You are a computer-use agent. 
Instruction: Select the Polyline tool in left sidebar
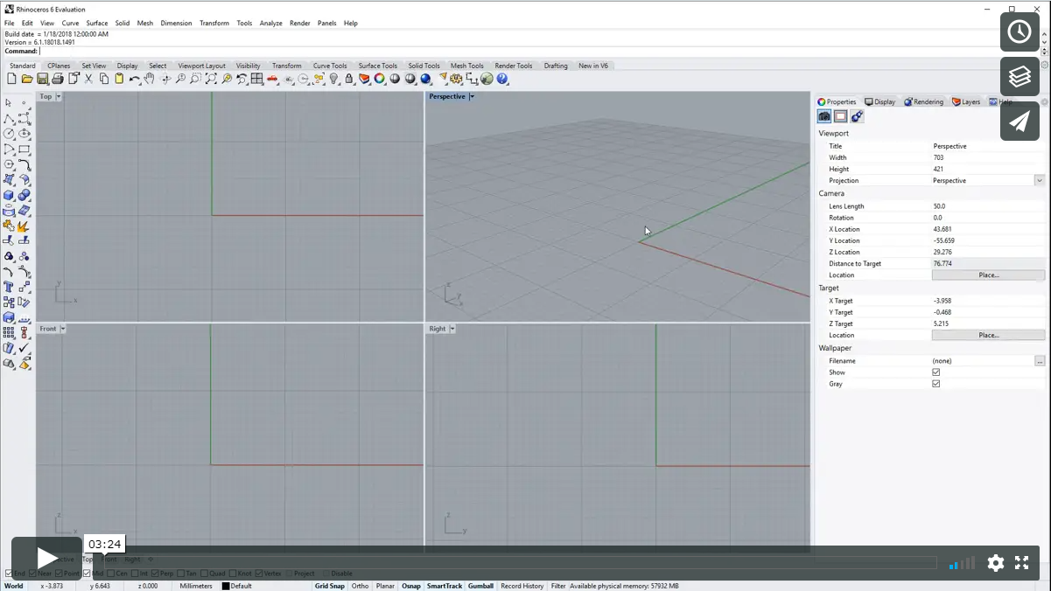(9, 119)
